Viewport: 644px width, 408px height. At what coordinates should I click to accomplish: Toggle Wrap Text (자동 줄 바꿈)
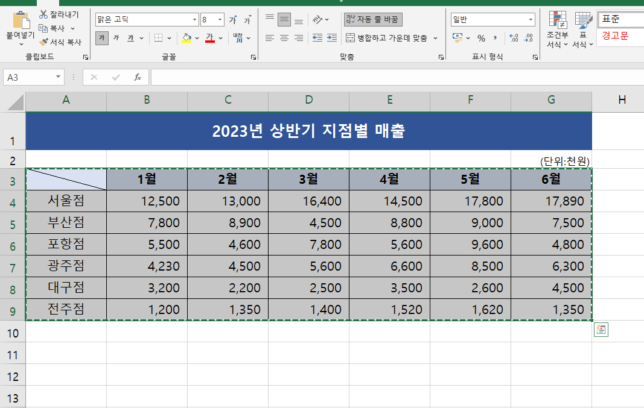(373, 19)
